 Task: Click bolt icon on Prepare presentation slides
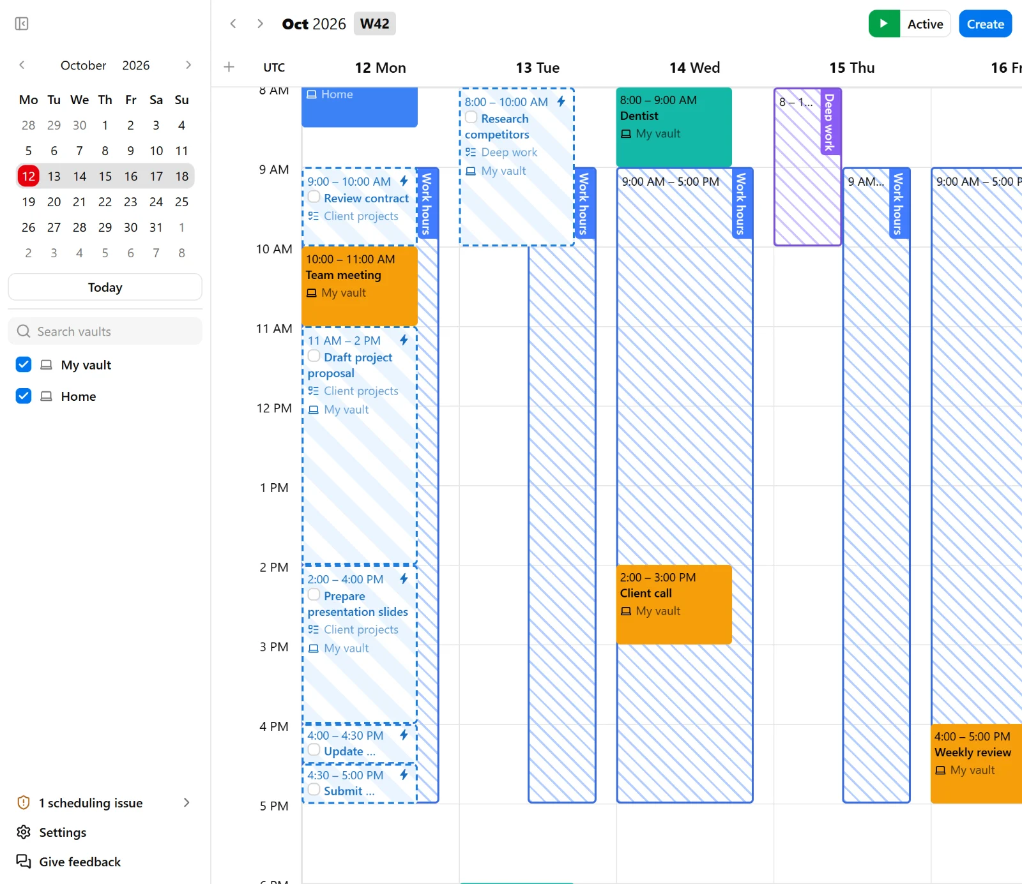404,578
